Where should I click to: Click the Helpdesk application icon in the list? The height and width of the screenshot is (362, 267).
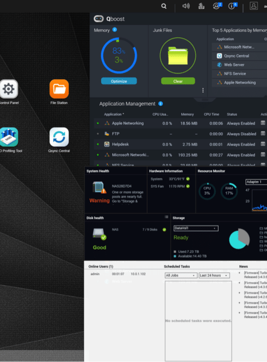tap(107, 144)
